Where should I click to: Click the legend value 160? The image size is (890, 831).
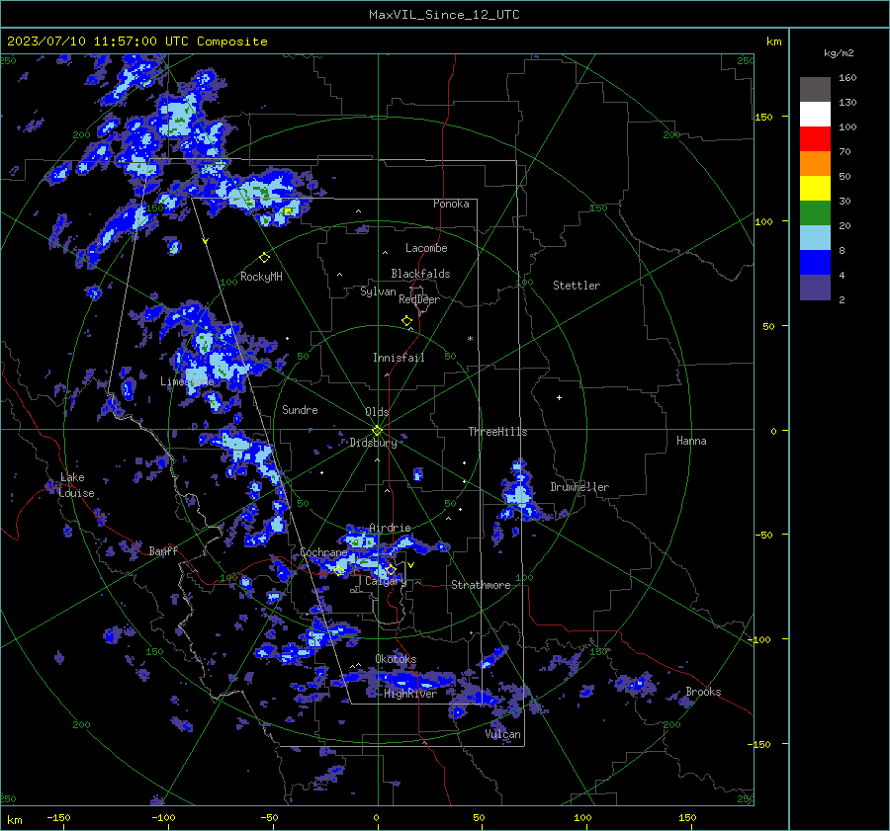pos(847,78)
